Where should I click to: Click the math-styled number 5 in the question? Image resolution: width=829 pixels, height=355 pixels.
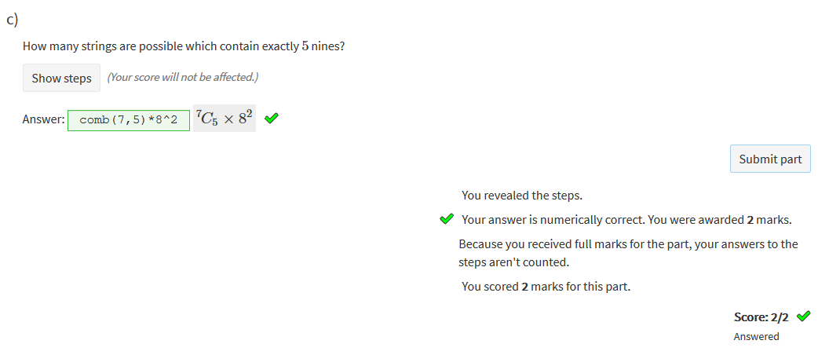pyautogui.click(x=305, y=46)
